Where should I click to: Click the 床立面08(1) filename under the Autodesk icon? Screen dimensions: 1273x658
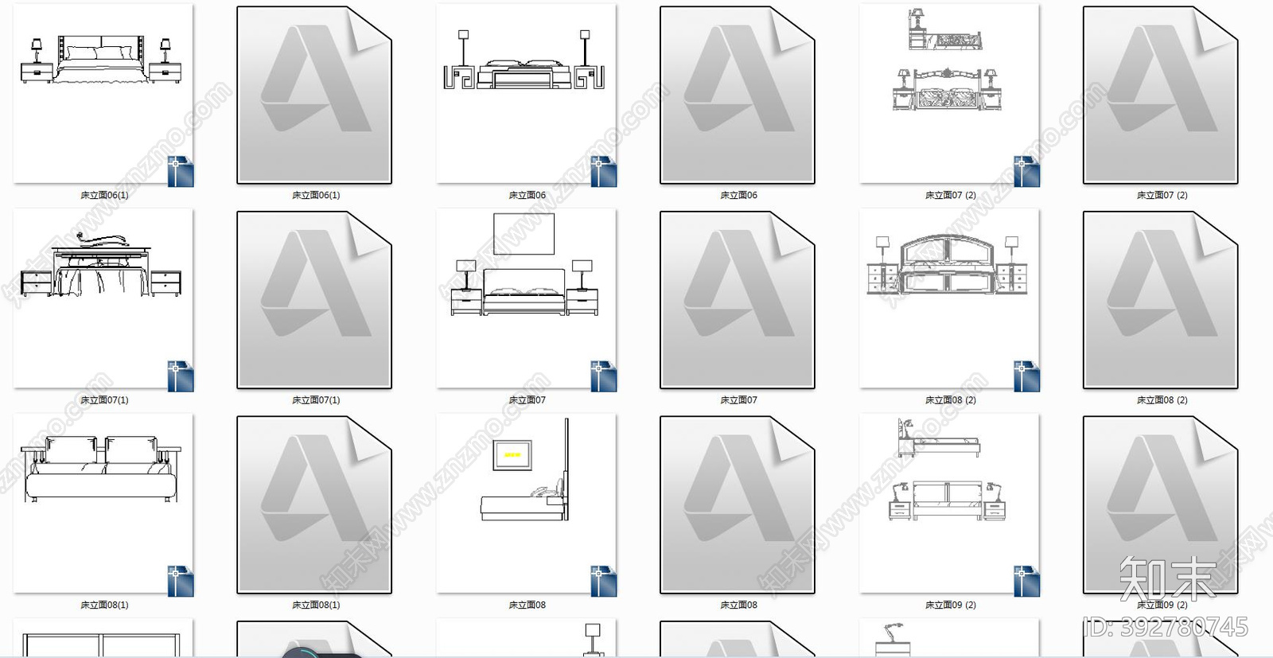316,605
